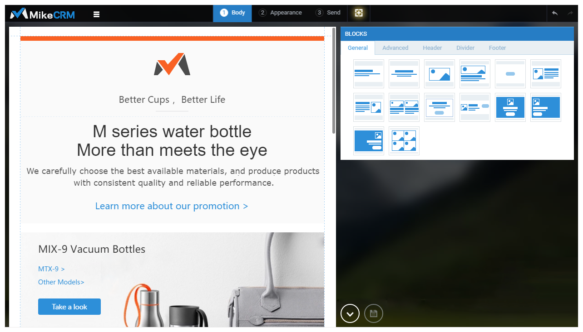Pick the standalone button block
The width and height of the screenshot is (583, 332).
click(510, 74)
